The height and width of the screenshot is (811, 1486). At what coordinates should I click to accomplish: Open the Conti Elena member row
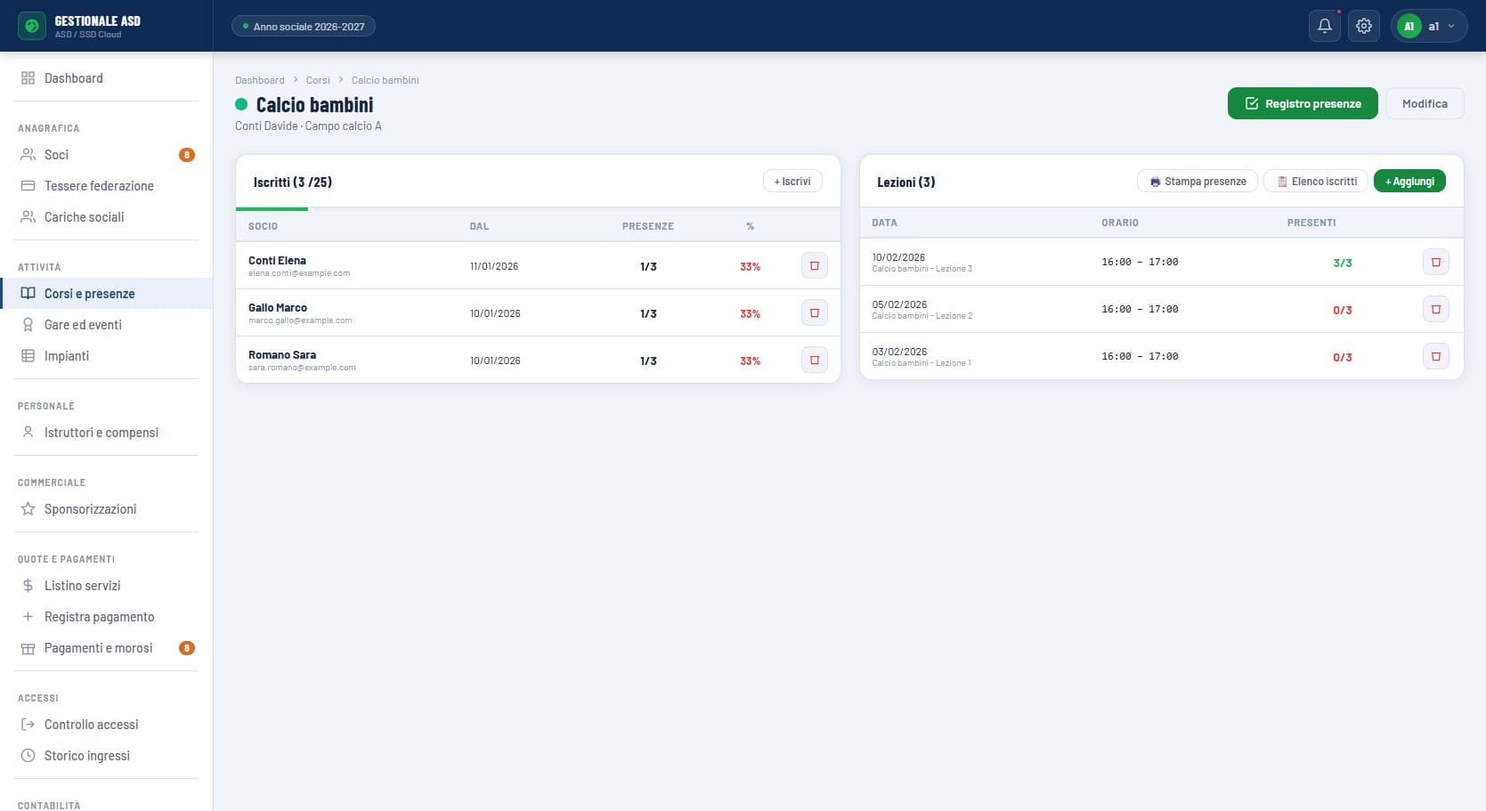(538, 265)
